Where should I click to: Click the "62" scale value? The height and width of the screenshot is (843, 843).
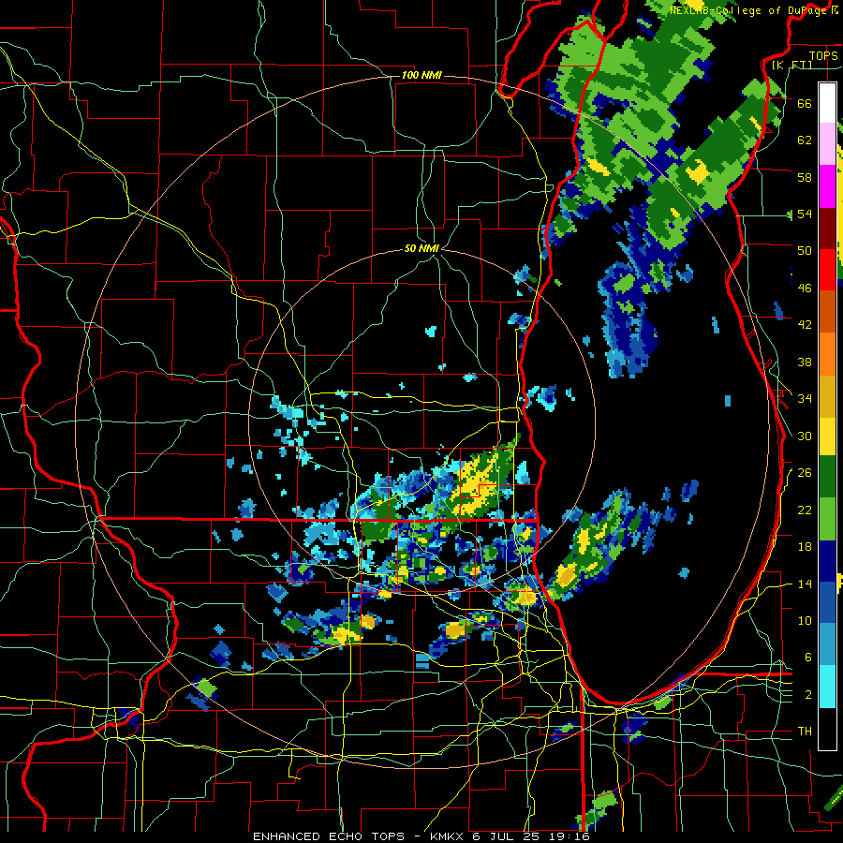point(805,140)
